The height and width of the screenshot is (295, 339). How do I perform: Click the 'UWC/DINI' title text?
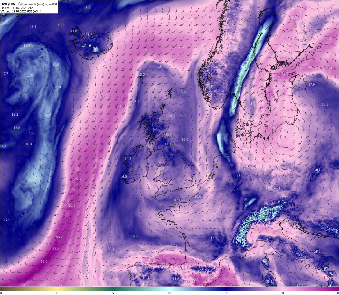click(8, 4)
